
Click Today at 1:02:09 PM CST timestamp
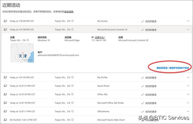(x=22, y=21)
